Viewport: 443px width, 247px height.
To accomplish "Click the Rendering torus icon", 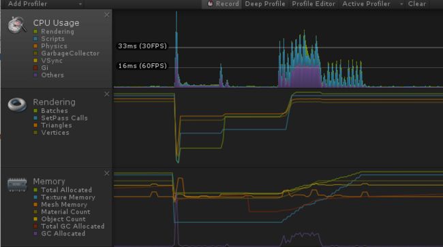I will pos(17,105).
